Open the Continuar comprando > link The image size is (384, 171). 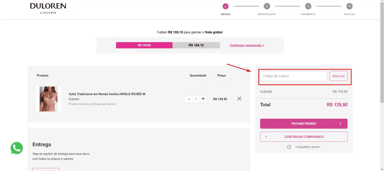coord(247,45)
